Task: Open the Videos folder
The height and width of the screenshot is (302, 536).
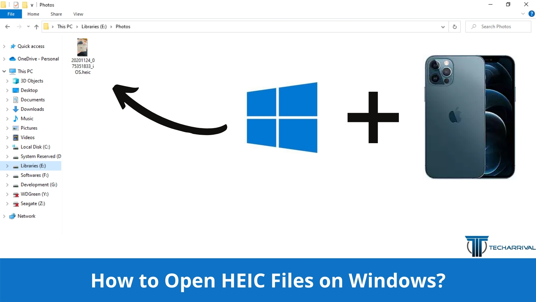Action: coord(28,137)
